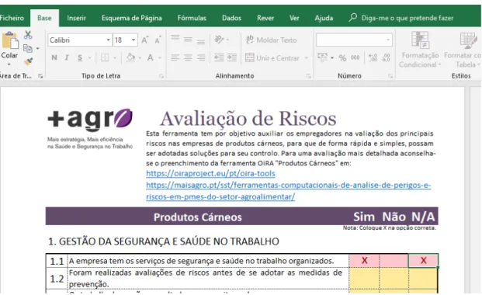Open the Ajuda tab
The height and width of the screenshot is (295, 482).
point(324,18)
